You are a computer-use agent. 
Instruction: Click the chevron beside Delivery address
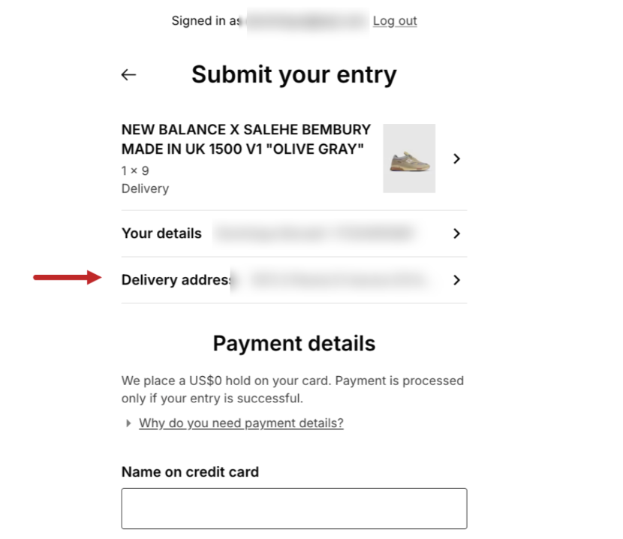[456, 280]
